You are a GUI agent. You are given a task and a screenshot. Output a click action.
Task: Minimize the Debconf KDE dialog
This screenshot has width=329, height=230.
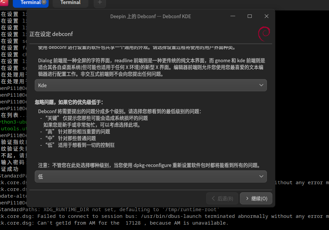coord(233,16)
